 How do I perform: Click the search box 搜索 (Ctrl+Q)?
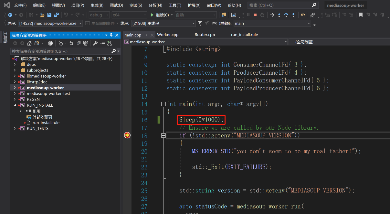[x=283, y=5]
